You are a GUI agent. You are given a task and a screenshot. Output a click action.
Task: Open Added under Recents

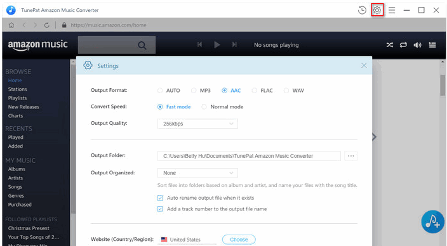pyautogui.click(x=15, y=146)
